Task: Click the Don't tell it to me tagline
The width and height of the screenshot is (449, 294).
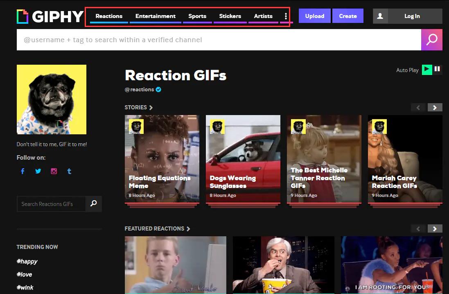Action: [52, 144]
